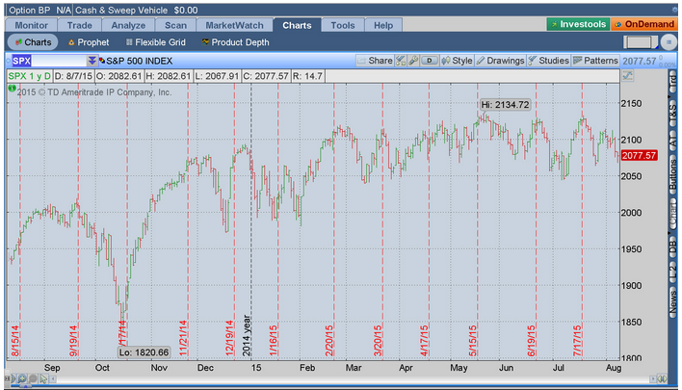The height and width of the screenshot is (390, 682).
Task: Switch to the Trade tab
Action: (x=79, y=25)
